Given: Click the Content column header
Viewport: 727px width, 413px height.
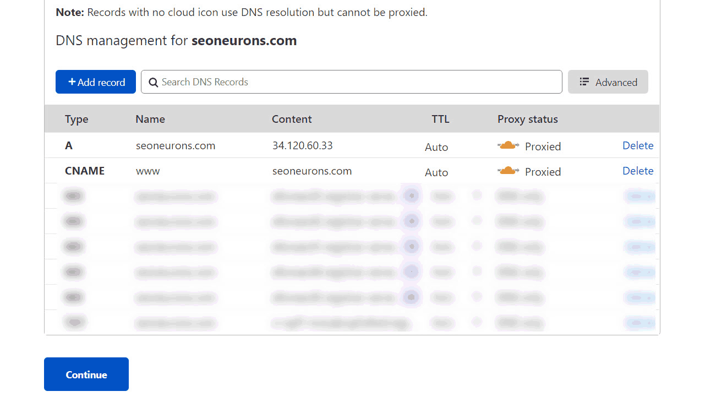Looking at the screenshot, I should (292, 119).
